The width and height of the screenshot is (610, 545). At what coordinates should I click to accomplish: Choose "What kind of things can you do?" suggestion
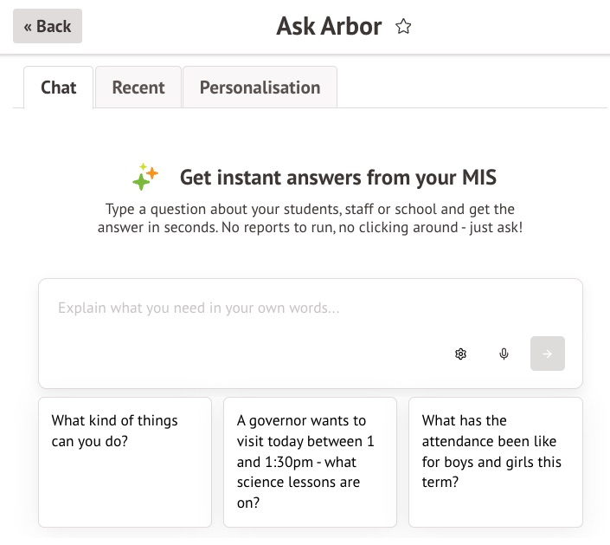click(125, 461)
